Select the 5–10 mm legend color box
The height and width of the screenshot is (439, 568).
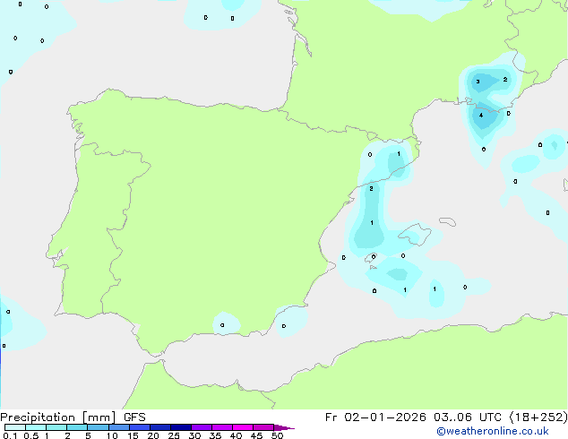98,427
